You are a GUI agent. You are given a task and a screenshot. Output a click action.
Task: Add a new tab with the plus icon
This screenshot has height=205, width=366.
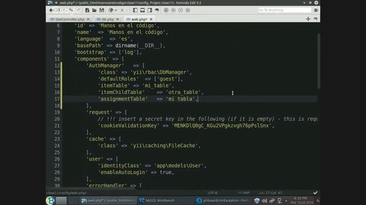click(308, 19)
